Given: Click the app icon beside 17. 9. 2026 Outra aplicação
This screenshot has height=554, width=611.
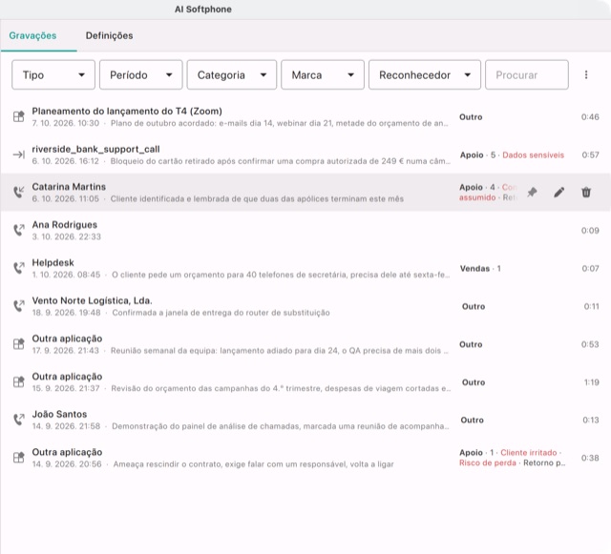Looking at the screenshot, I should [19, 344].
